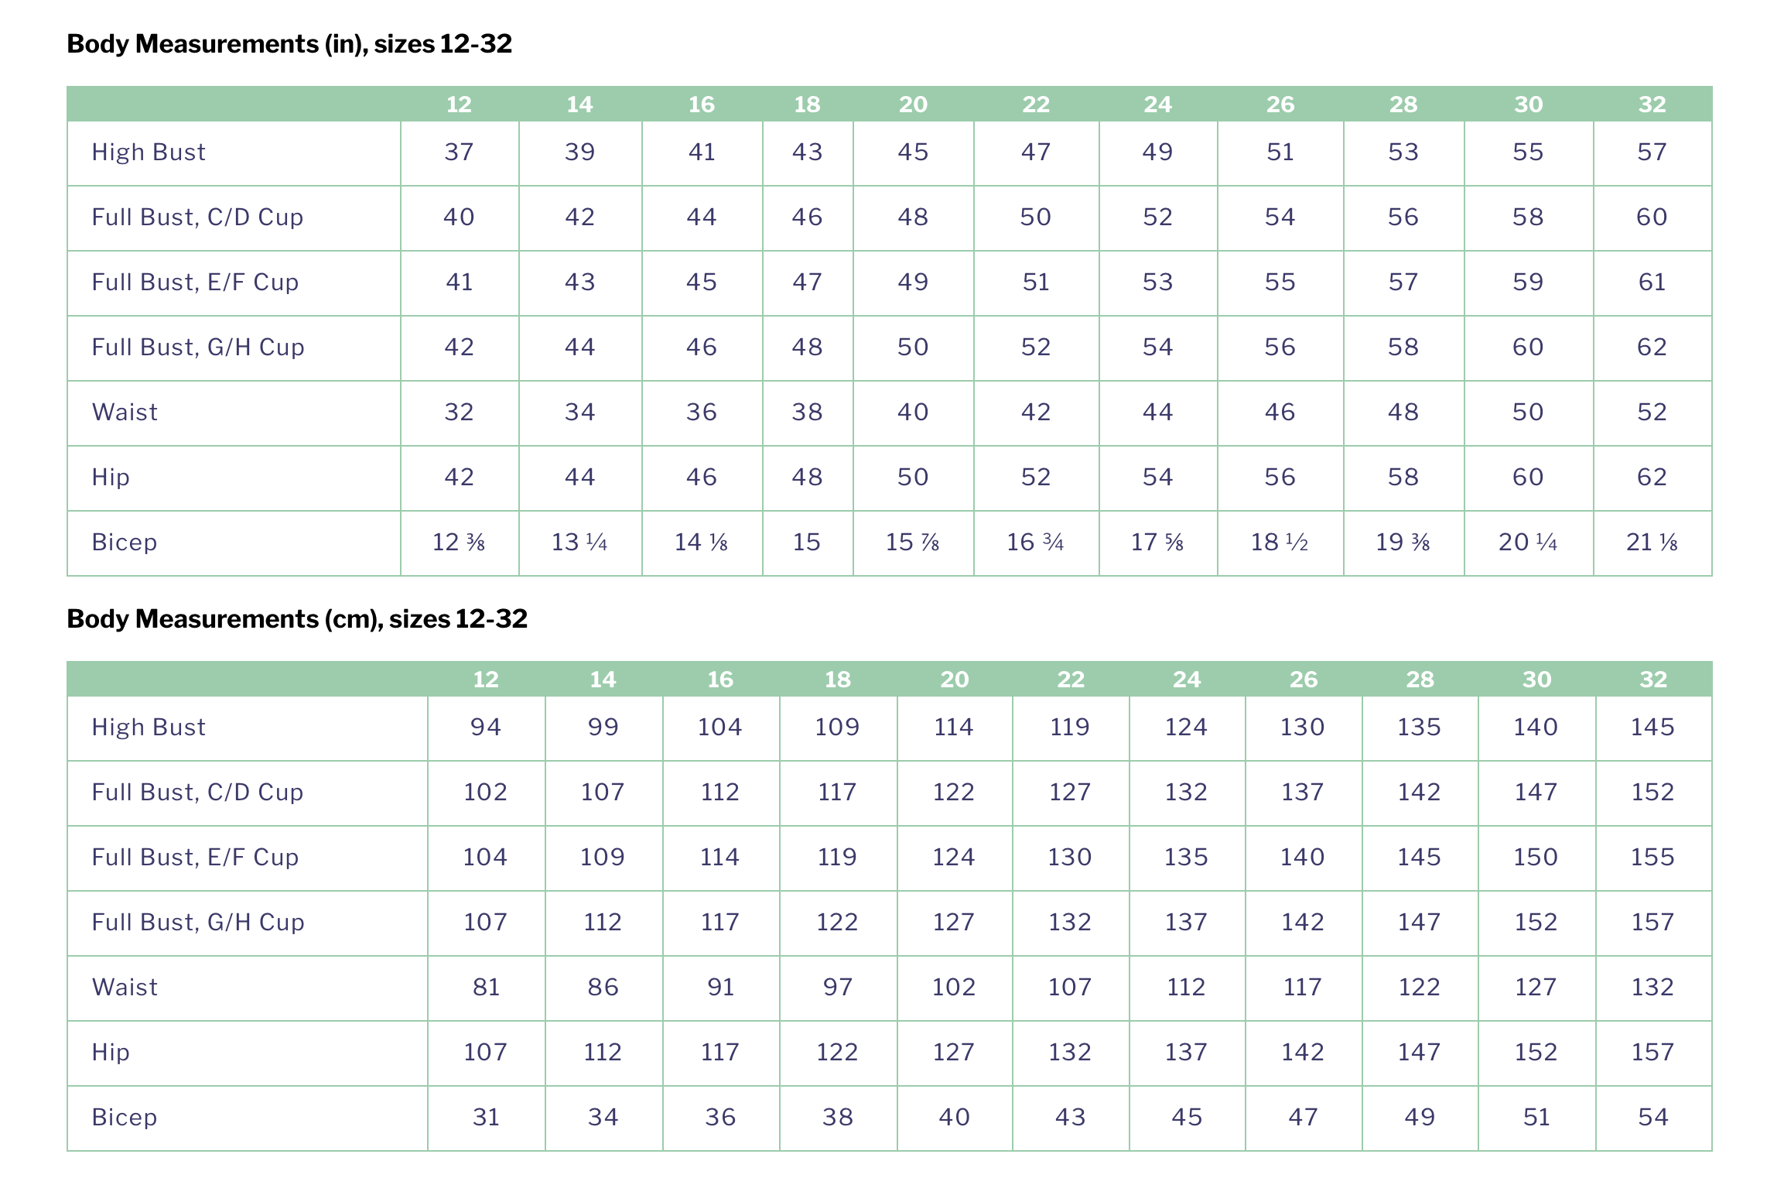Click the "Body Measurements (in), sizes 12-32" heading

coord(289,44)
